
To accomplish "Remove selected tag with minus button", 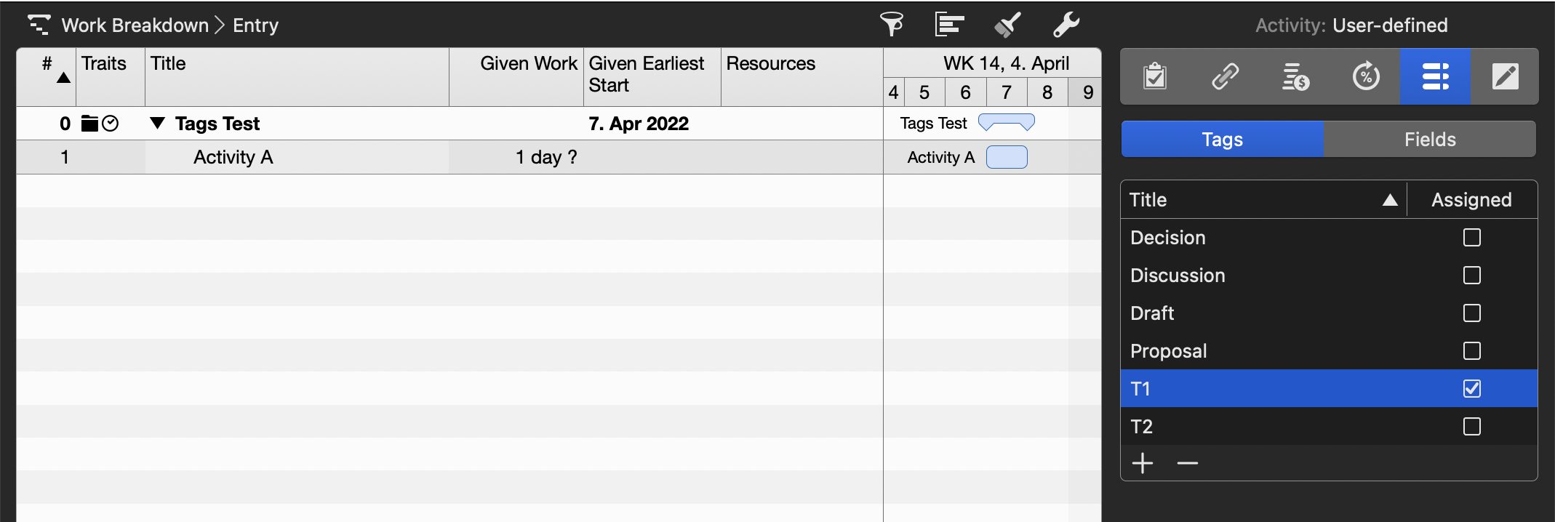I will tap(1187, 463).
